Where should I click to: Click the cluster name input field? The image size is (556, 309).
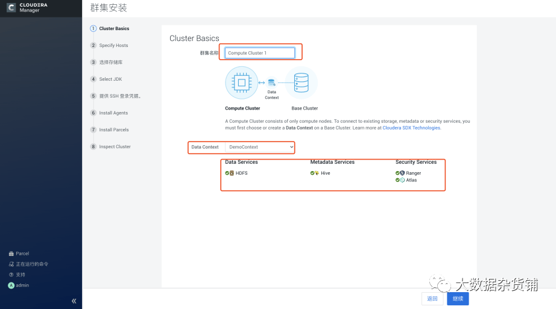pyautogui.click(x=259, y=53)
